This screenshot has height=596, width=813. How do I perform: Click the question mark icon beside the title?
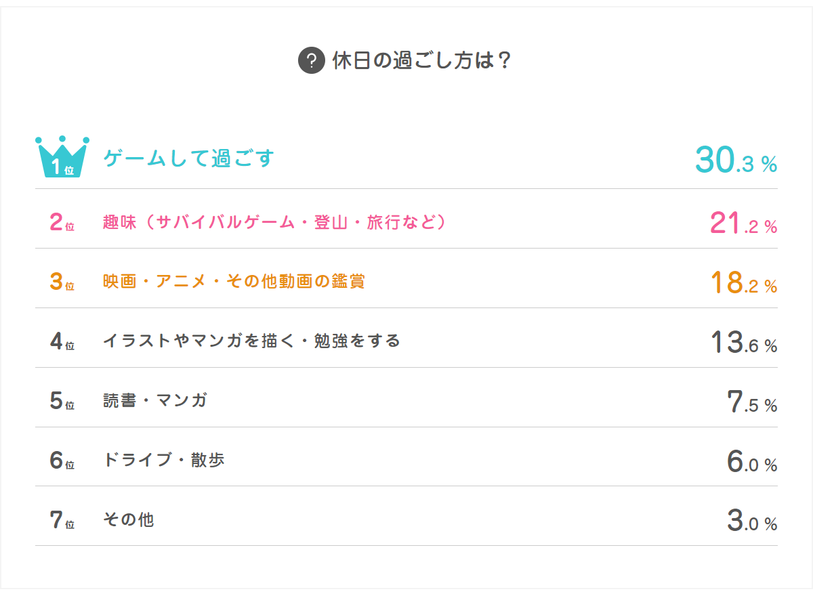point(311,61)
